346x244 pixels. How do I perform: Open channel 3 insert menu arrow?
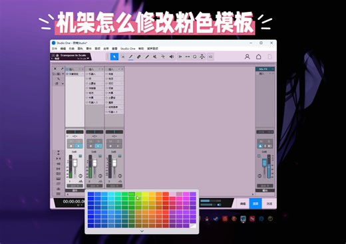119,69
